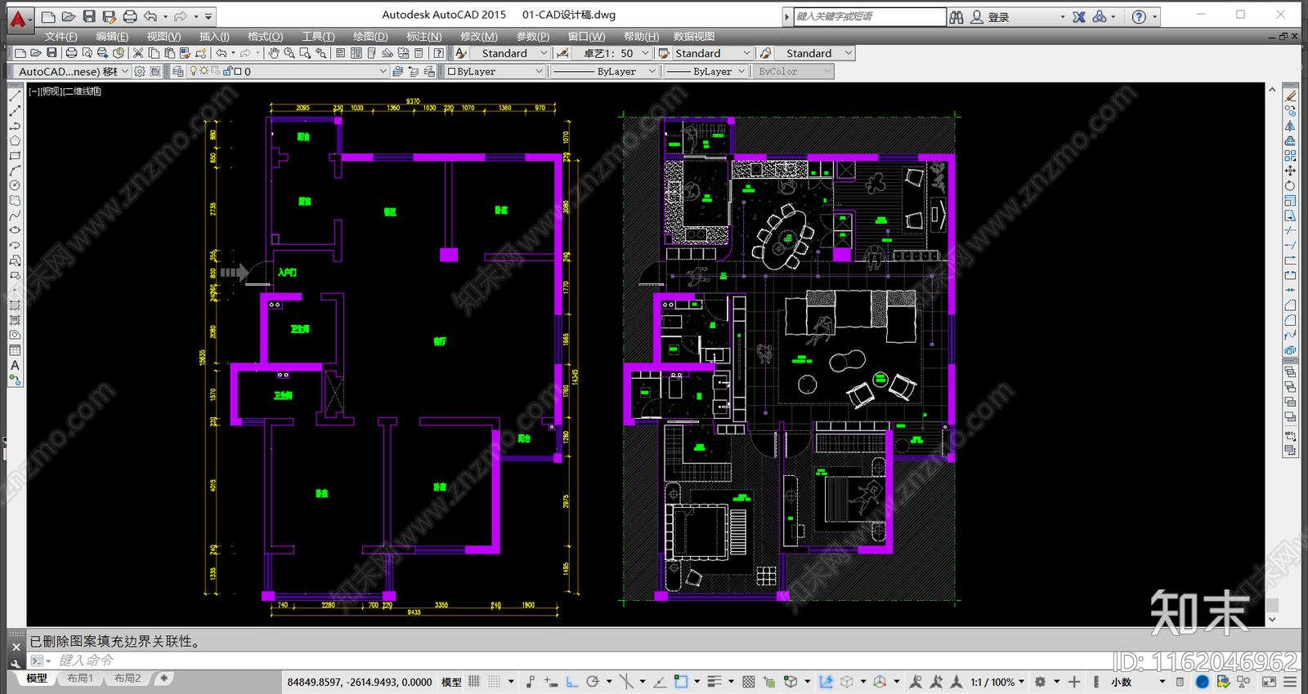
Task: Open the 绘图(D) menu
Action: [370, 36]
